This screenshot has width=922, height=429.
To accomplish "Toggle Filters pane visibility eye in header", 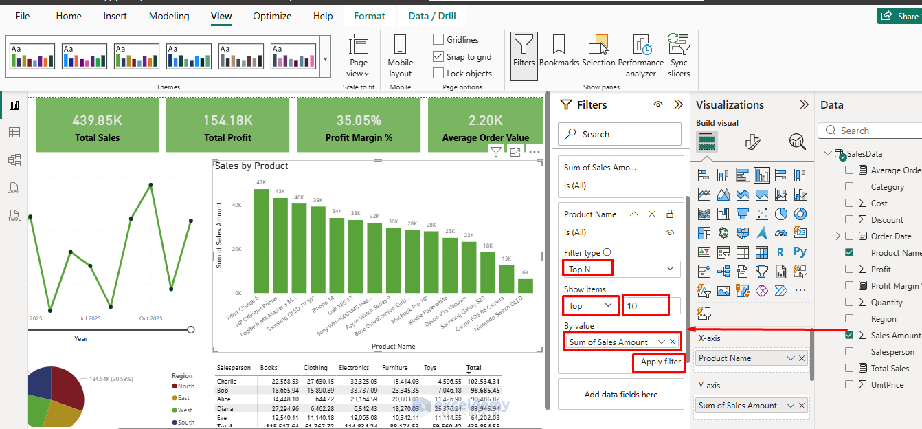I will 658,104.
